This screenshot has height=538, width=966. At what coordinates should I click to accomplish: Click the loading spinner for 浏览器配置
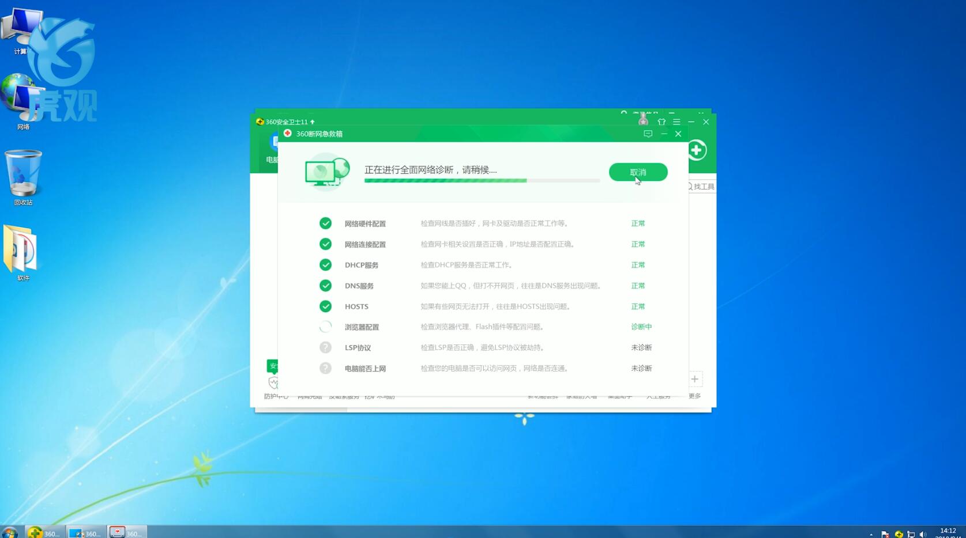point(325,327)
